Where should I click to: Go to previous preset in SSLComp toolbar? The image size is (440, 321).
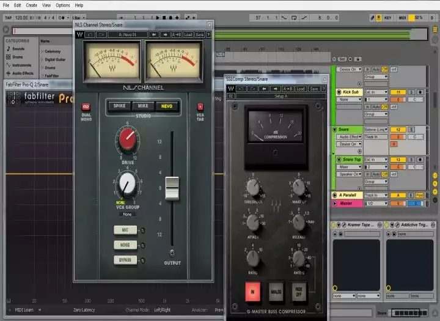coord(264,89)
